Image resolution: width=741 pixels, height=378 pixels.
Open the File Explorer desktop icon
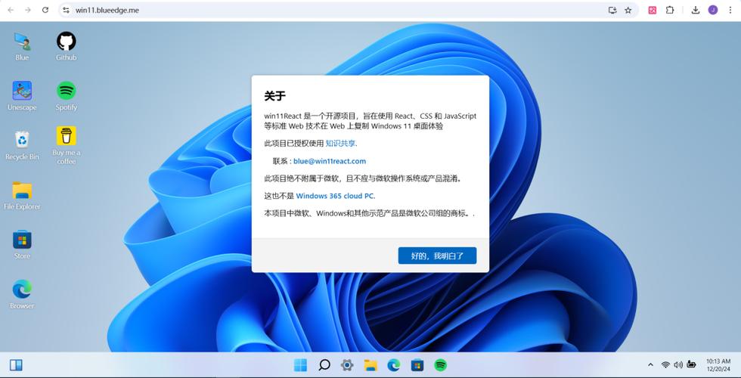click(x=22, y=195)
